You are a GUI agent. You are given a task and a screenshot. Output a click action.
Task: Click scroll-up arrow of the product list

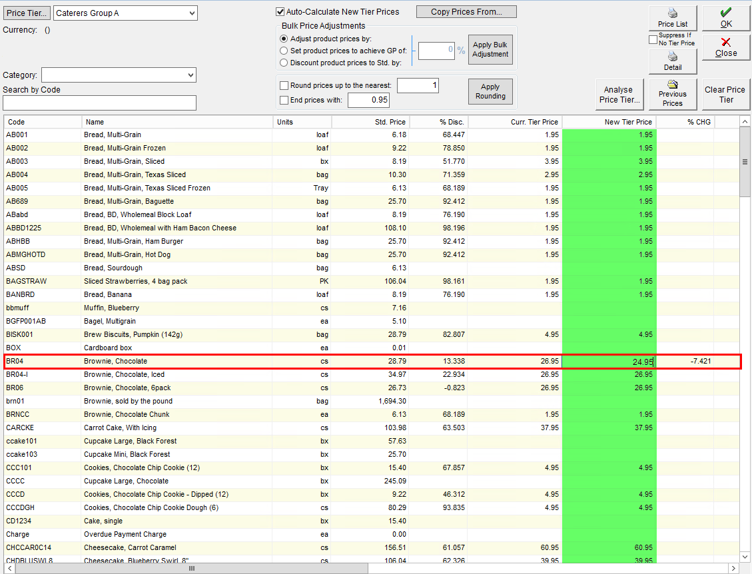pyautogui.click(x=744, y=122)
